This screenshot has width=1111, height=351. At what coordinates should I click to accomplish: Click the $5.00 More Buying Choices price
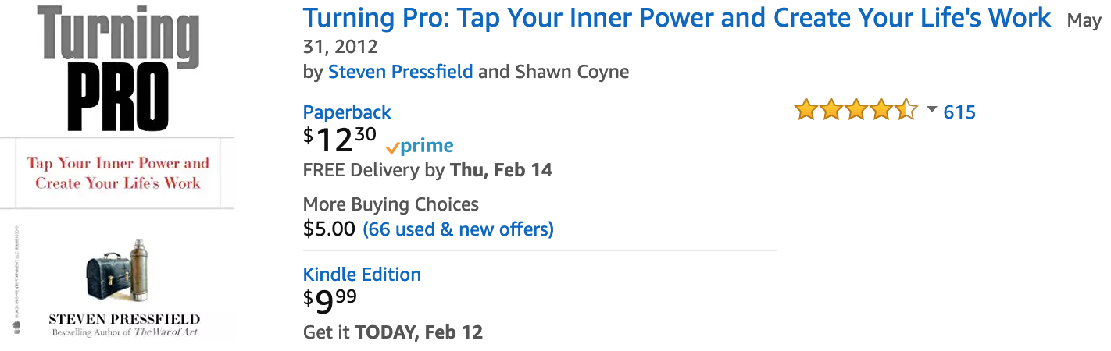[329, 229]
